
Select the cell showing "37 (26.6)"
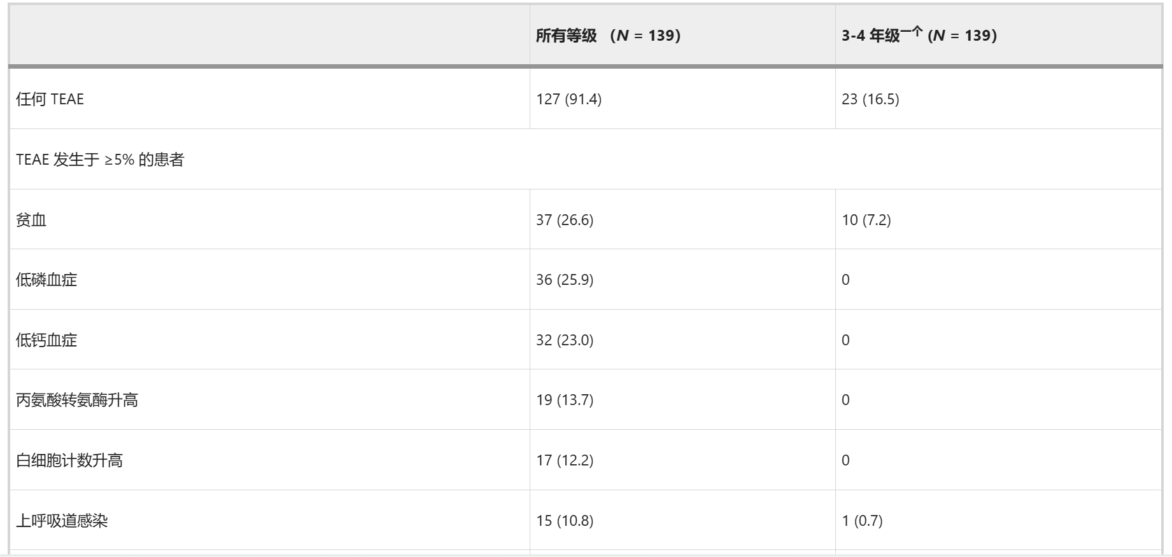pos(565,220)
